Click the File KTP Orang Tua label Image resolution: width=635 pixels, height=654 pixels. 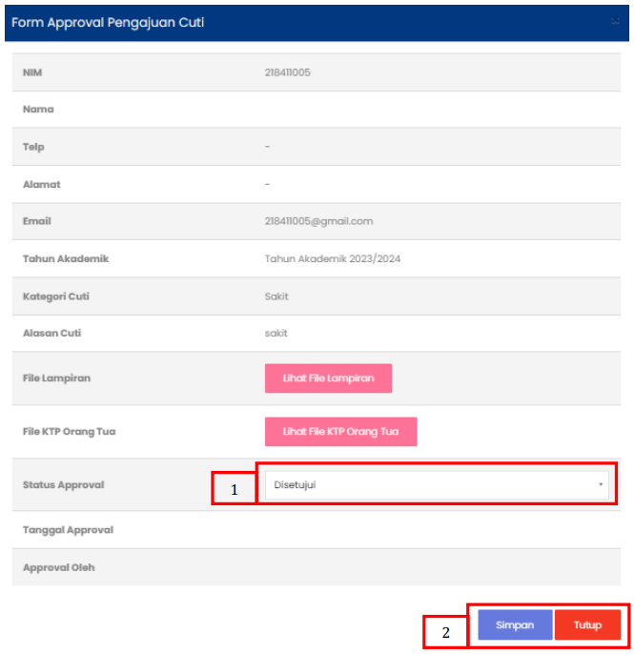click(70, 432)
